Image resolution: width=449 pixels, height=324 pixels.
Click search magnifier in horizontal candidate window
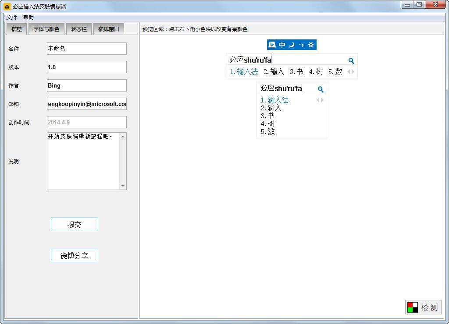pos(351,61)
